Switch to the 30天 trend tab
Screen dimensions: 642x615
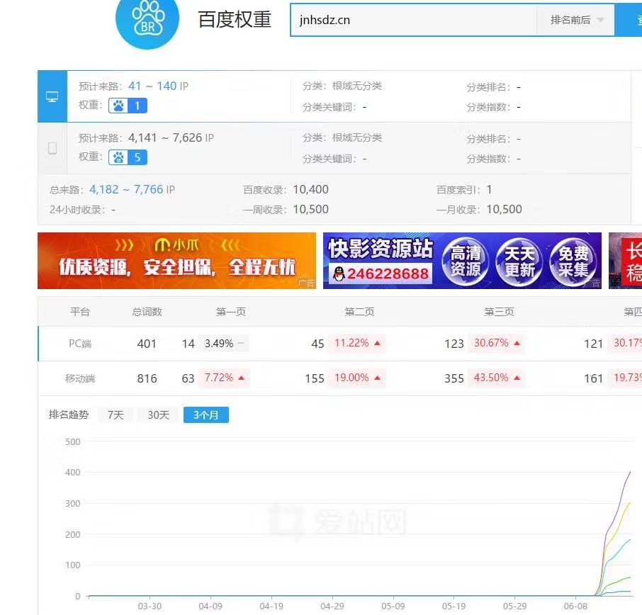(x=158, y=414)
